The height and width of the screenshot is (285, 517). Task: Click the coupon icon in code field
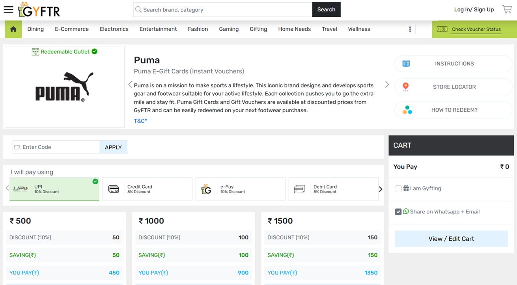coord(17,147)
